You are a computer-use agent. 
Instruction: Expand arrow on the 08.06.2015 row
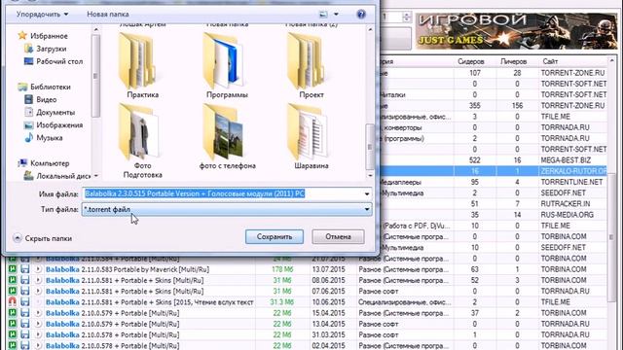(38, 280)
